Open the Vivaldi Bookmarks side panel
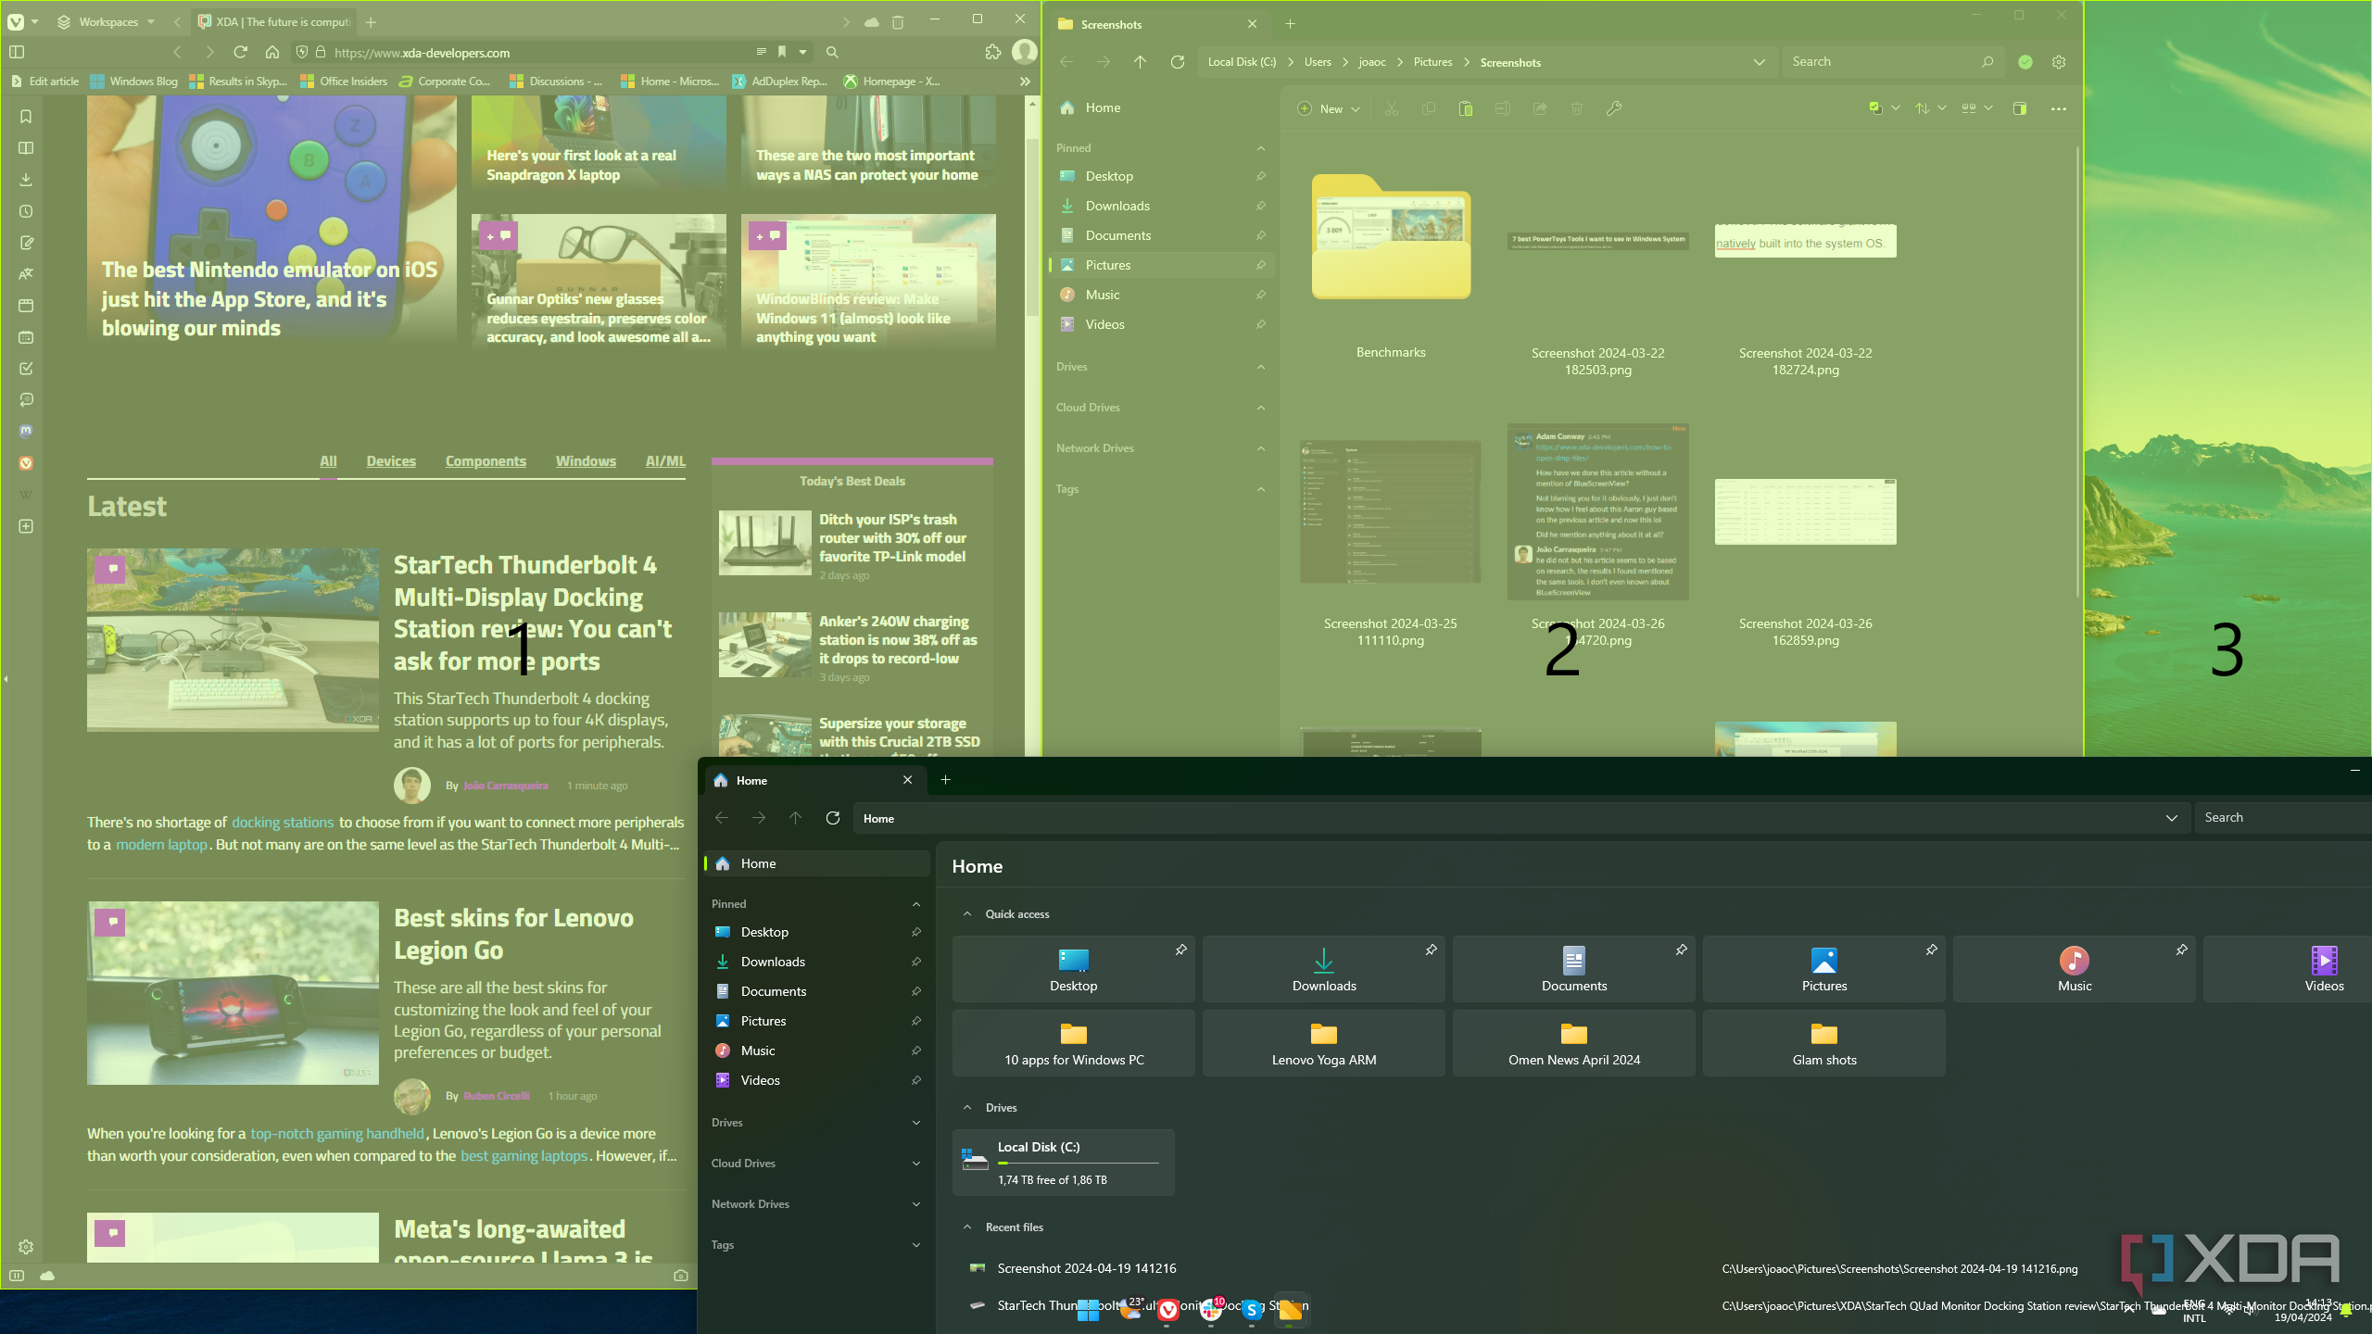This screenshot has height=1334, width=2372. (26, 117)
